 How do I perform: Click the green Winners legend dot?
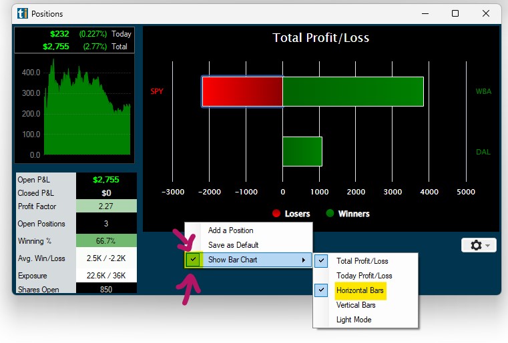click(x=330, y=214)
